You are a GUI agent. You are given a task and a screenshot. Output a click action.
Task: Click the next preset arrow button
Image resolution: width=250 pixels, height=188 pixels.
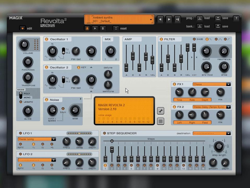click(x=169, y=19)
